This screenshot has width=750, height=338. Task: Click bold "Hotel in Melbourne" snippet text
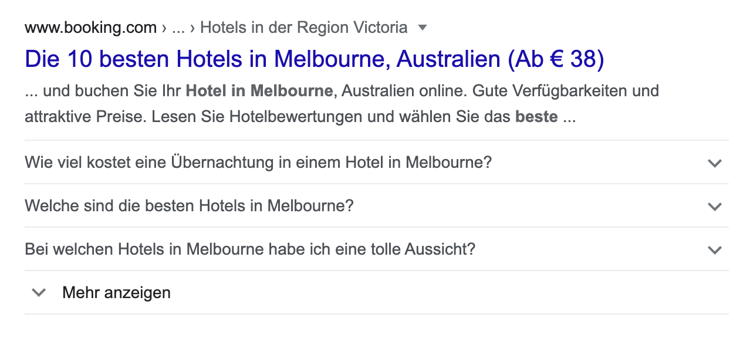[x=259, y=91]
